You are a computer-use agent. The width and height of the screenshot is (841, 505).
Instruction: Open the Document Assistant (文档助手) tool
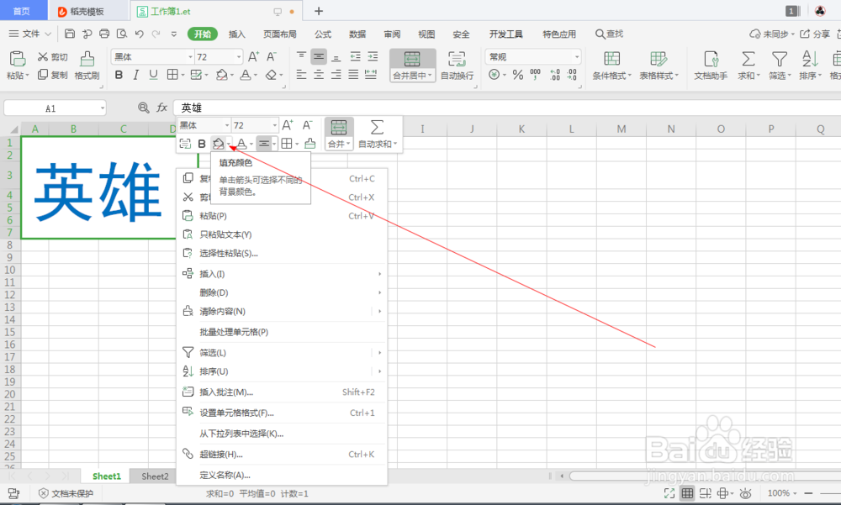tap(711, 66)
